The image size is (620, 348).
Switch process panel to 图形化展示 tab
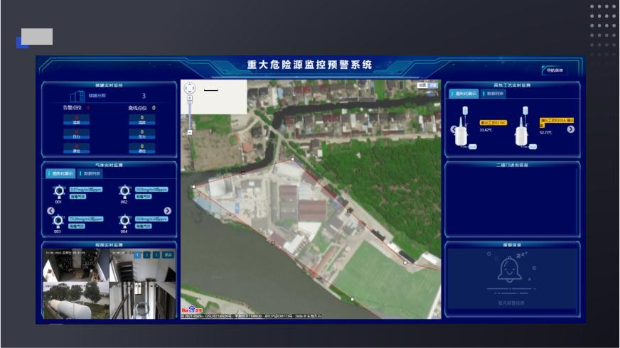464,94
